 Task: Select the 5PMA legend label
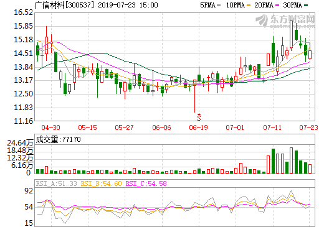pyautogui.click(x=207, y=5)
